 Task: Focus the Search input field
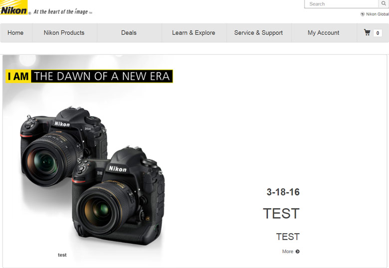pyautogui.click(x=341, y=4)
